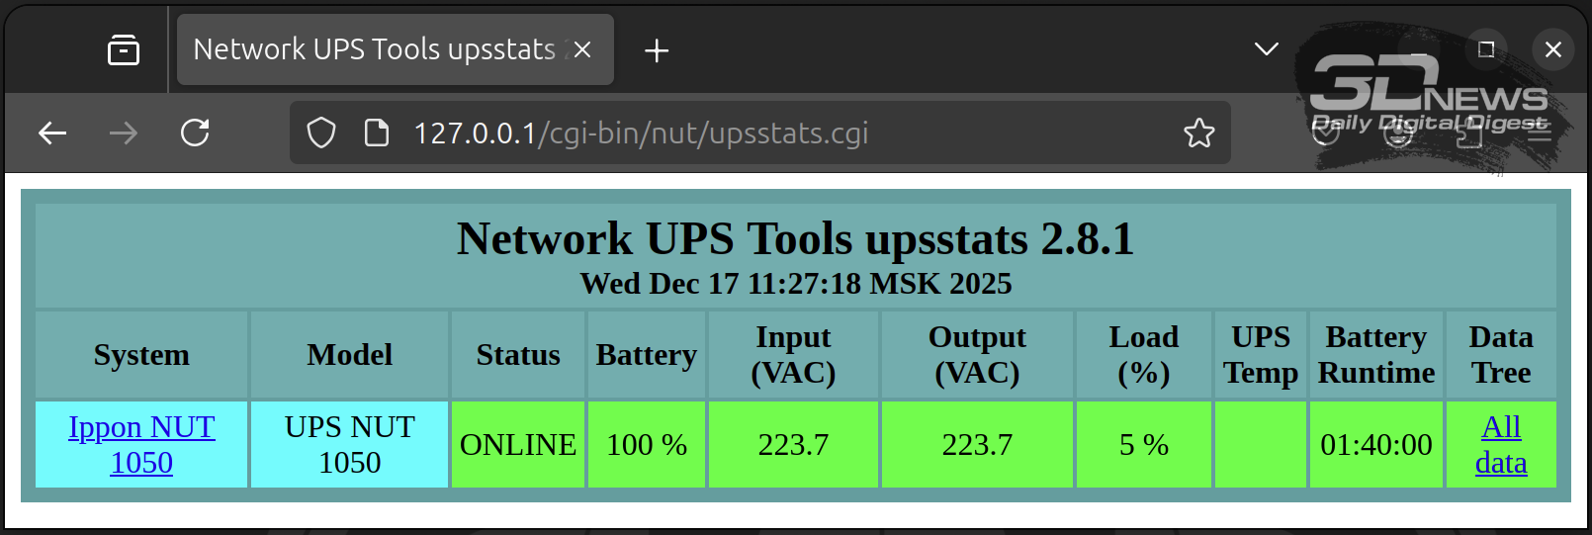Open the Firefox hamburger application menu

pos(1540,133)
